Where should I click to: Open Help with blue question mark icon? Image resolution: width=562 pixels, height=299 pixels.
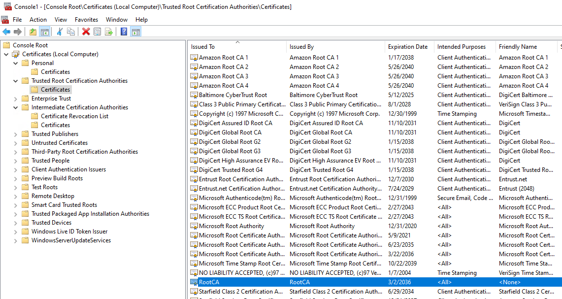[124, 32]
